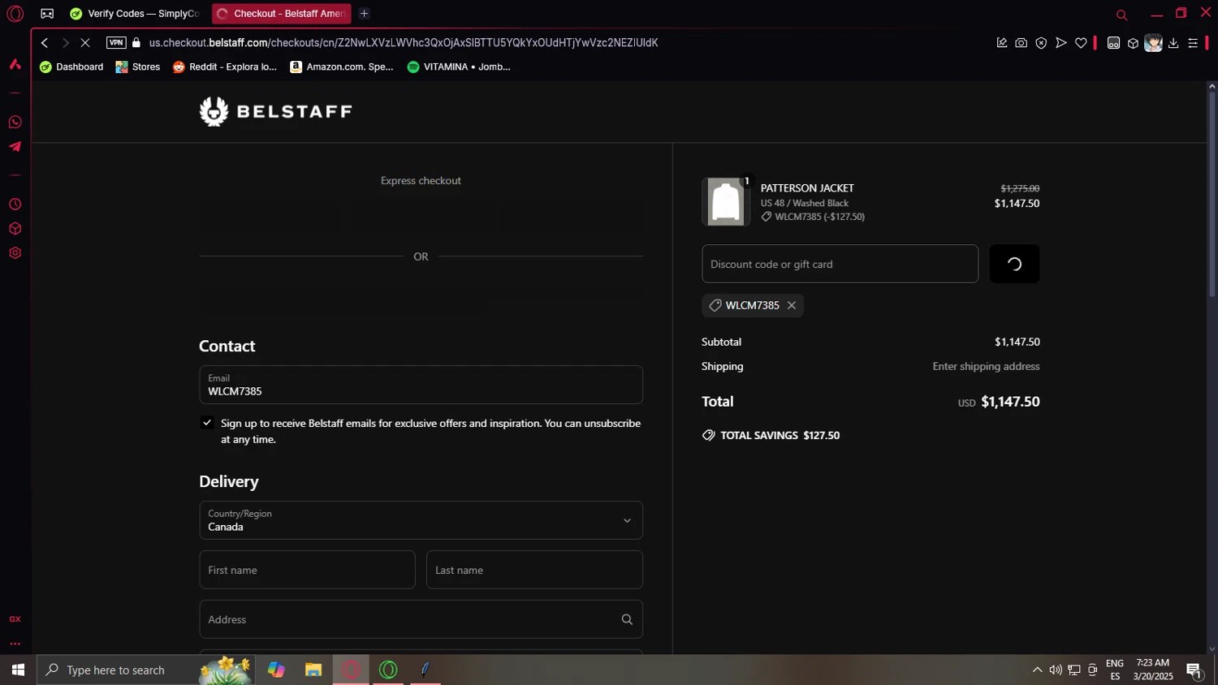Click the 'Type here to search' taskbar box
Screen dimensions: 1218x685
point(146,670)
